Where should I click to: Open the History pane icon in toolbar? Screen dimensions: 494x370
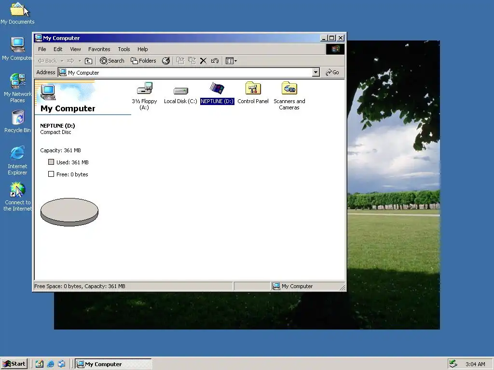pyautogui.click(x=166, y=61)
